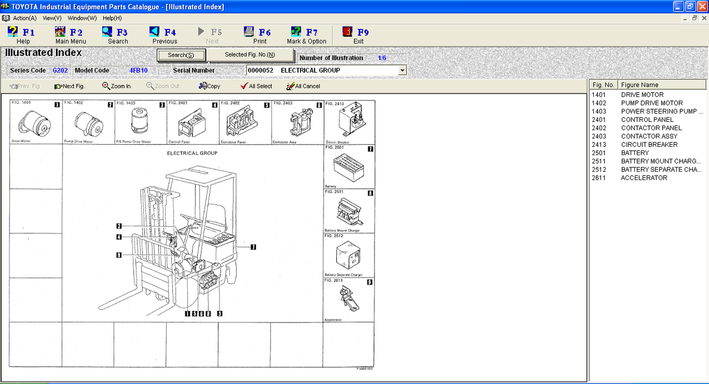Expand the ELECTRICAL GROUP dropdown
709x384 pixels.
click(x=402, y=70)
